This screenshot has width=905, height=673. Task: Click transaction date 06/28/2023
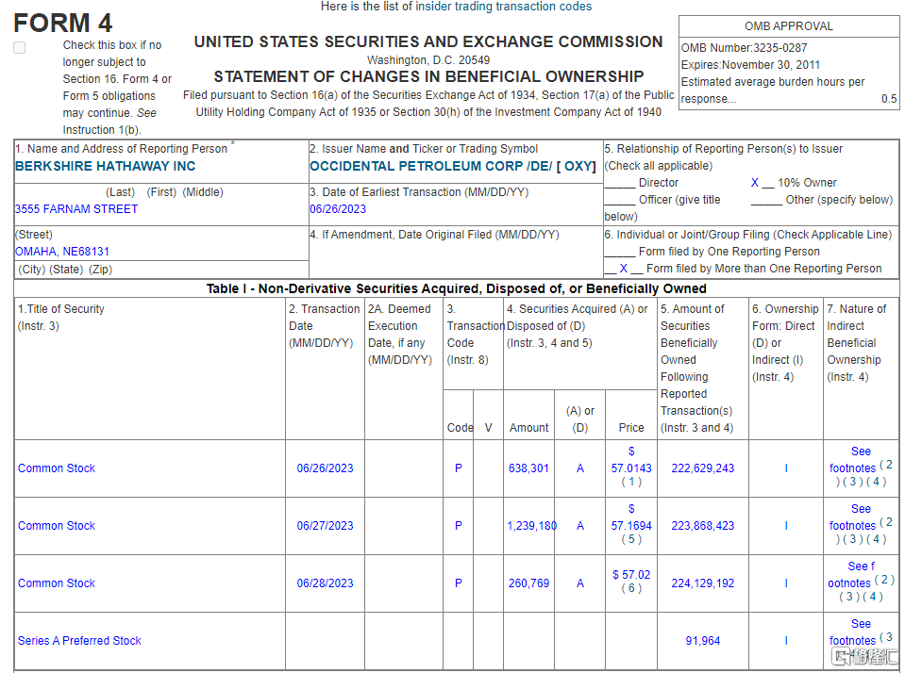click(325, 583)
